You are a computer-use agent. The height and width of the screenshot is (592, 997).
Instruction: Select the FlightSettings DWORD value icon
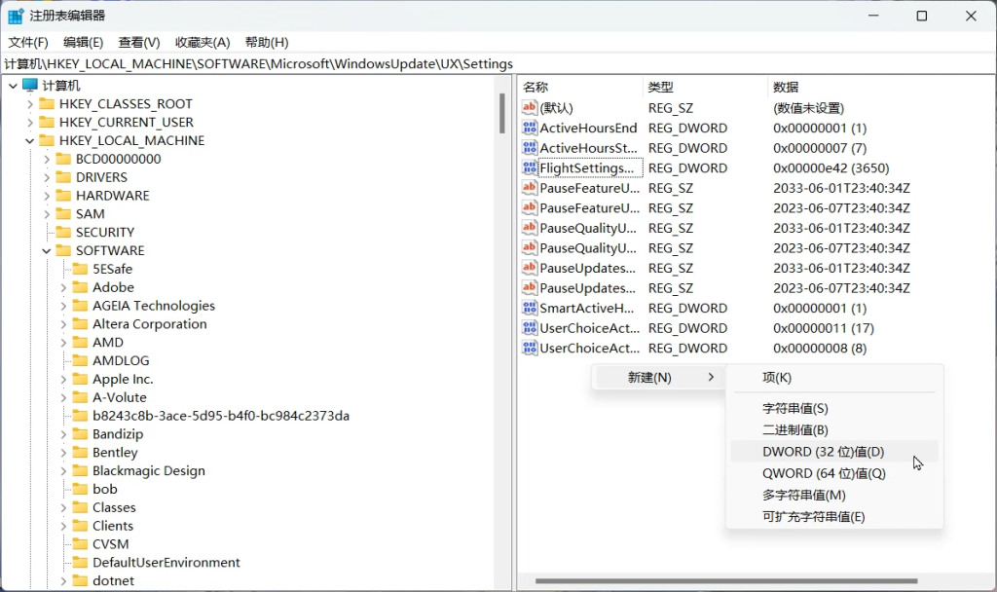tap(530, 167)
